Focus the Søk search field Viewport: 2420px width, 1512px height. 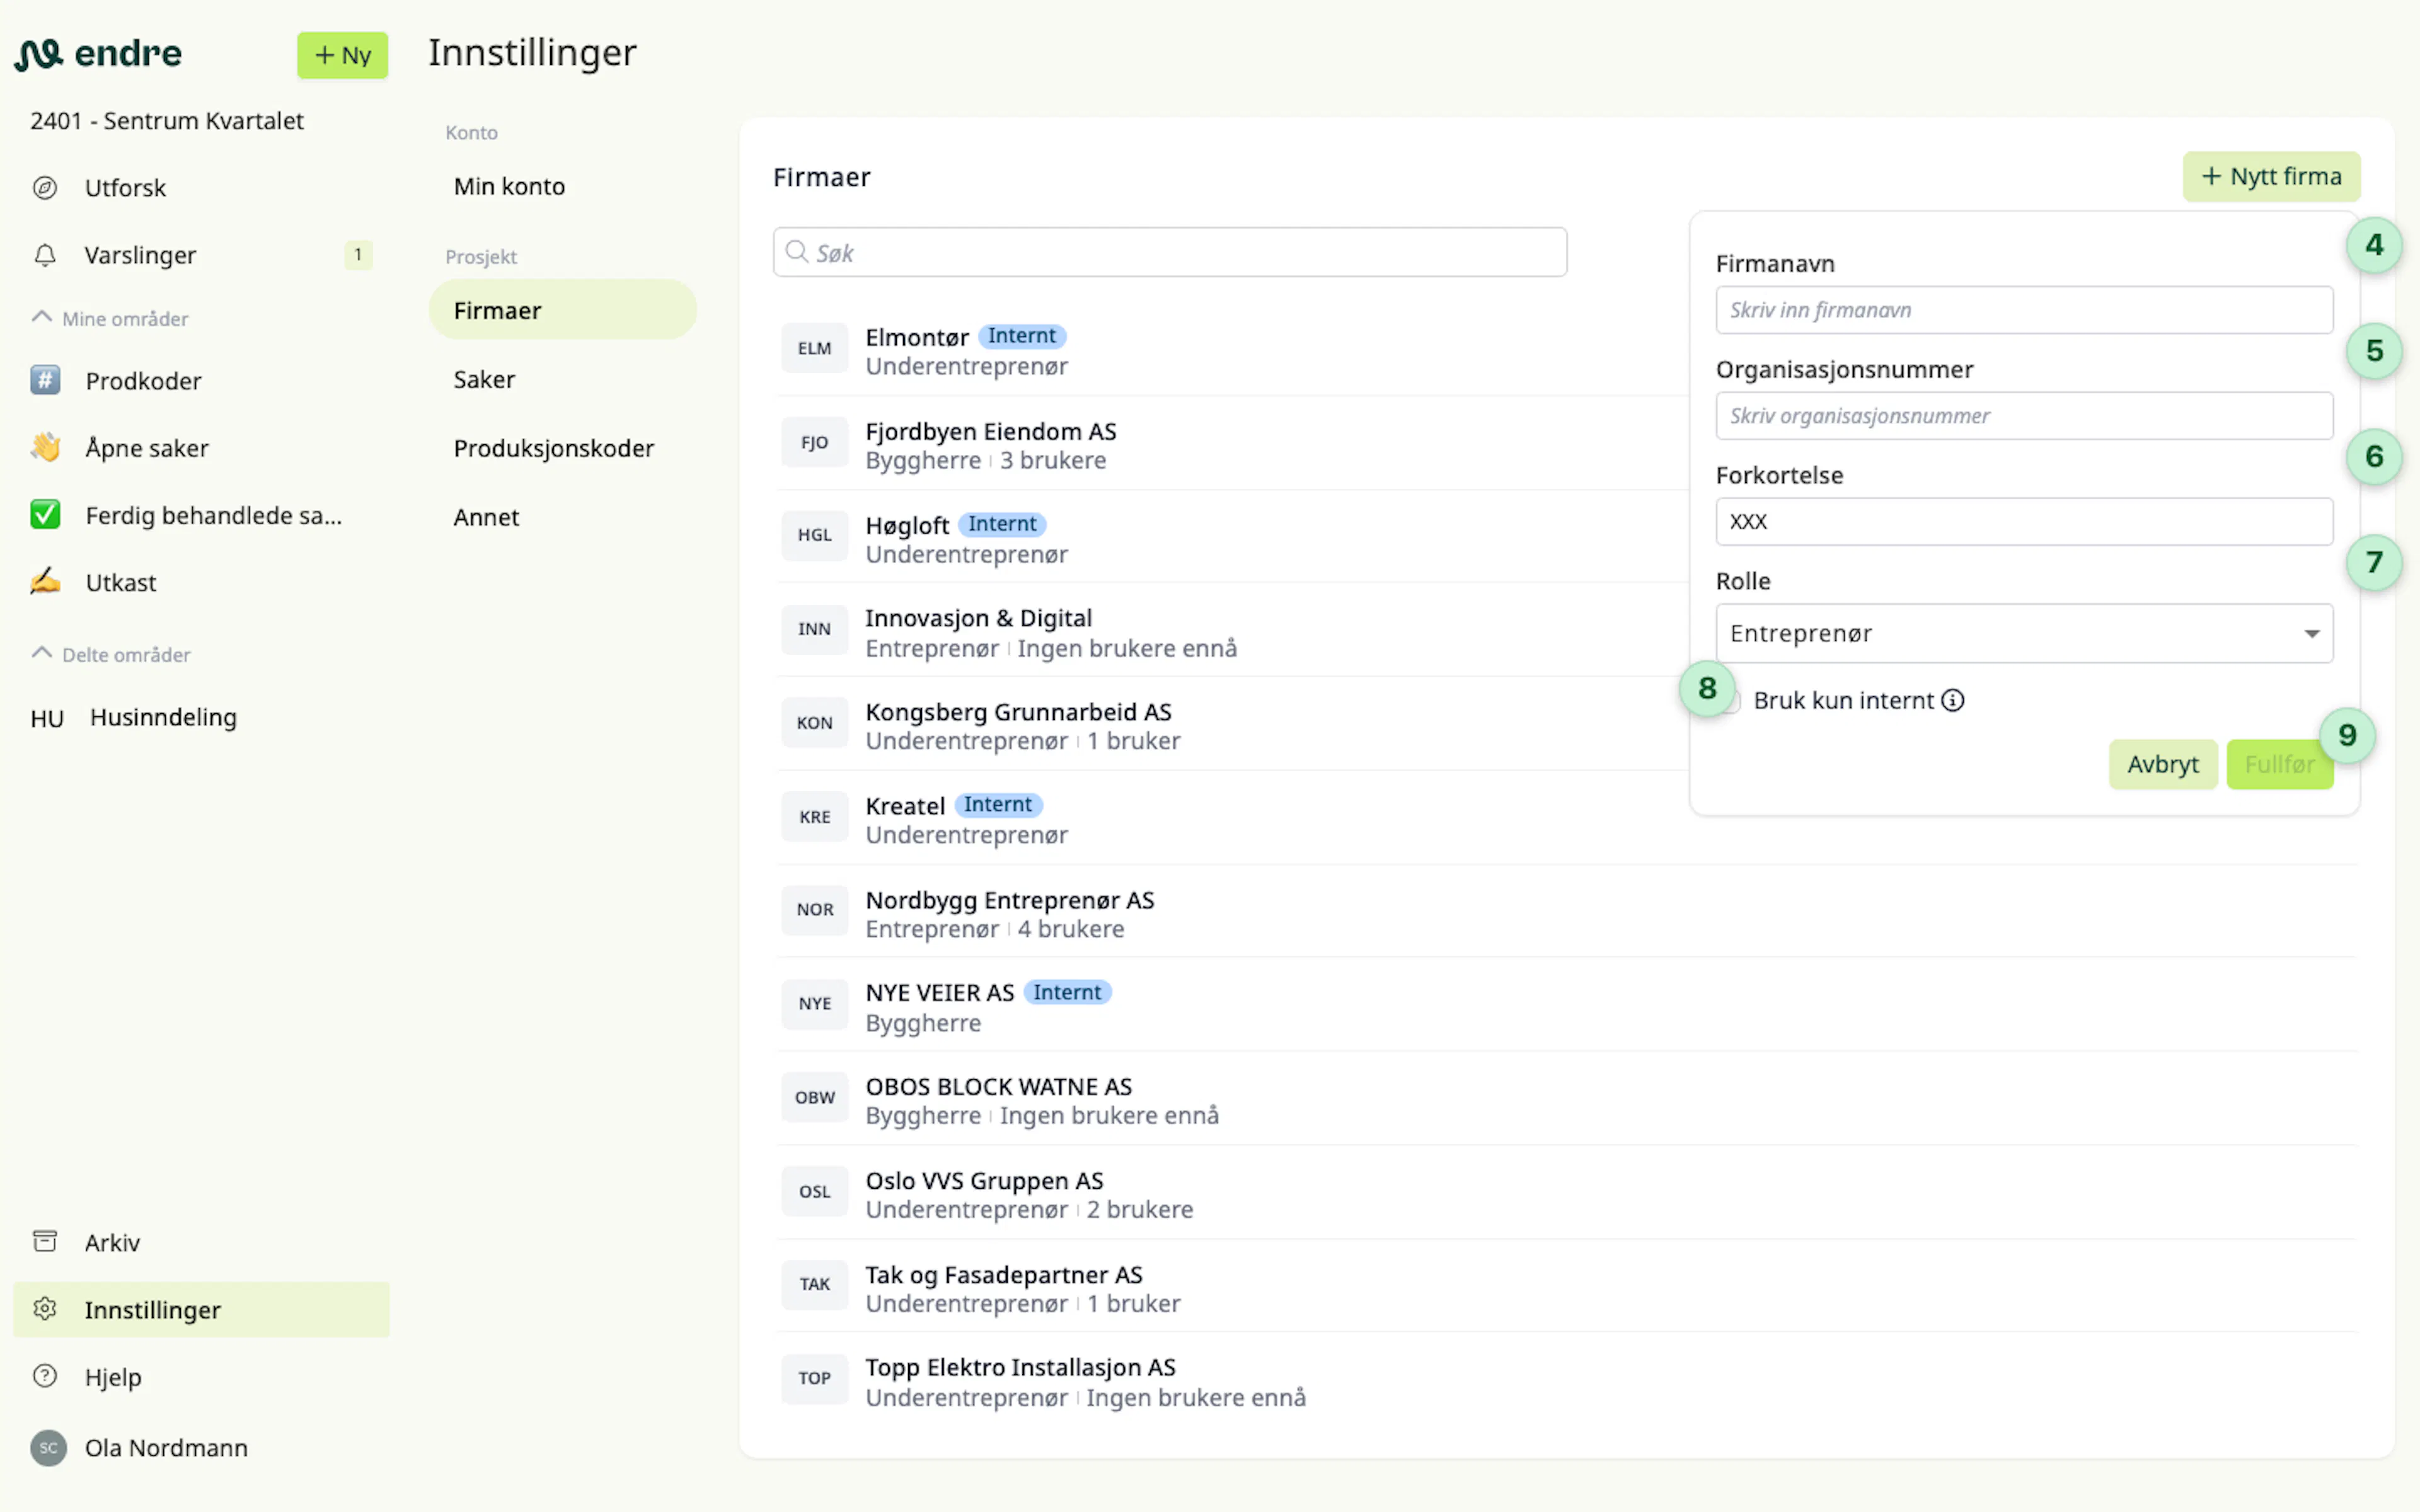pos(1169,252)
